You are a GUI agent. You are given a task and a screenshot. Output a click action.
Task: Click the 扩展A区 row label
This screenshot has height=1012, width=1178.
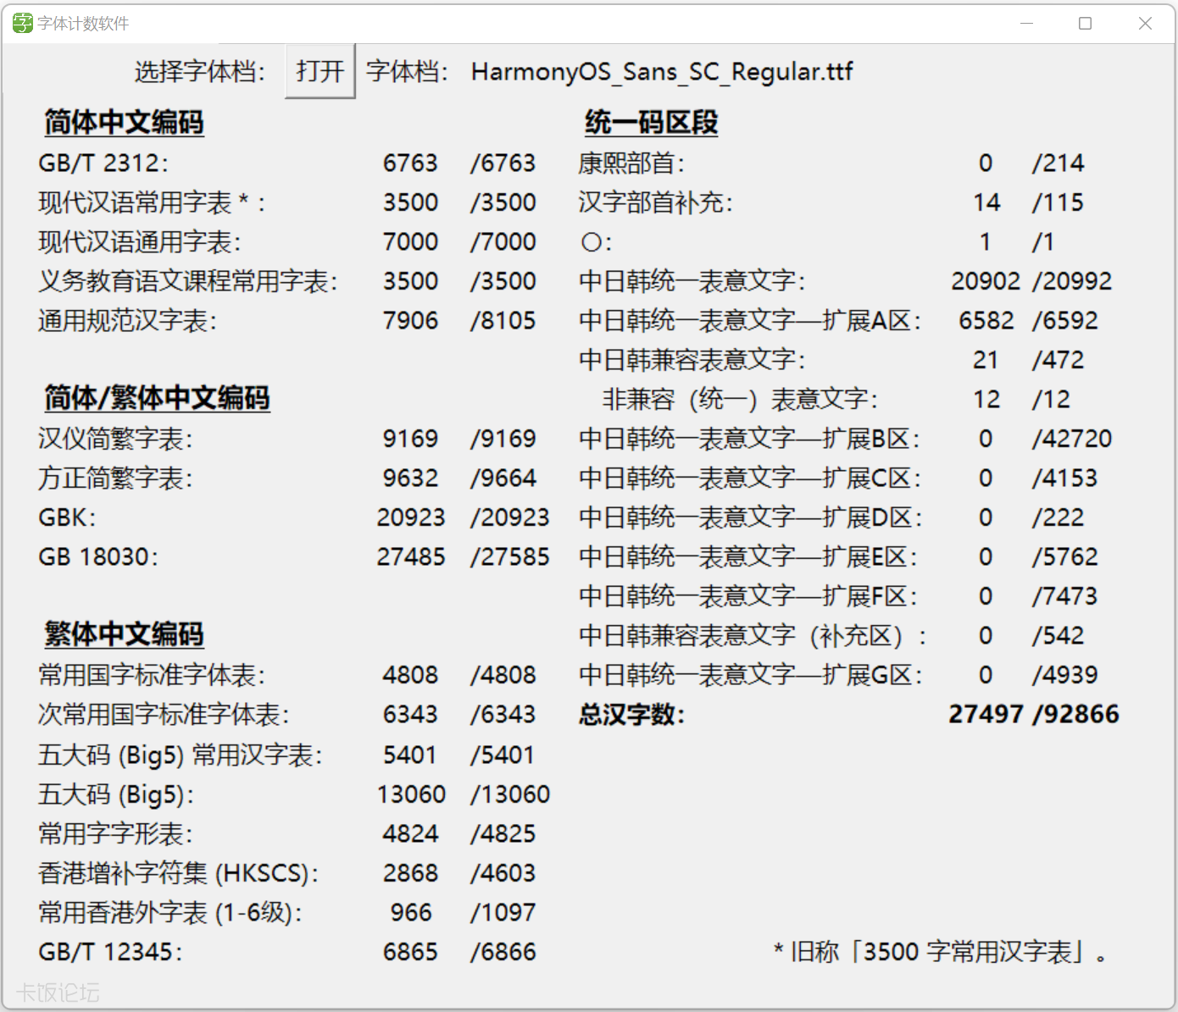750,321
